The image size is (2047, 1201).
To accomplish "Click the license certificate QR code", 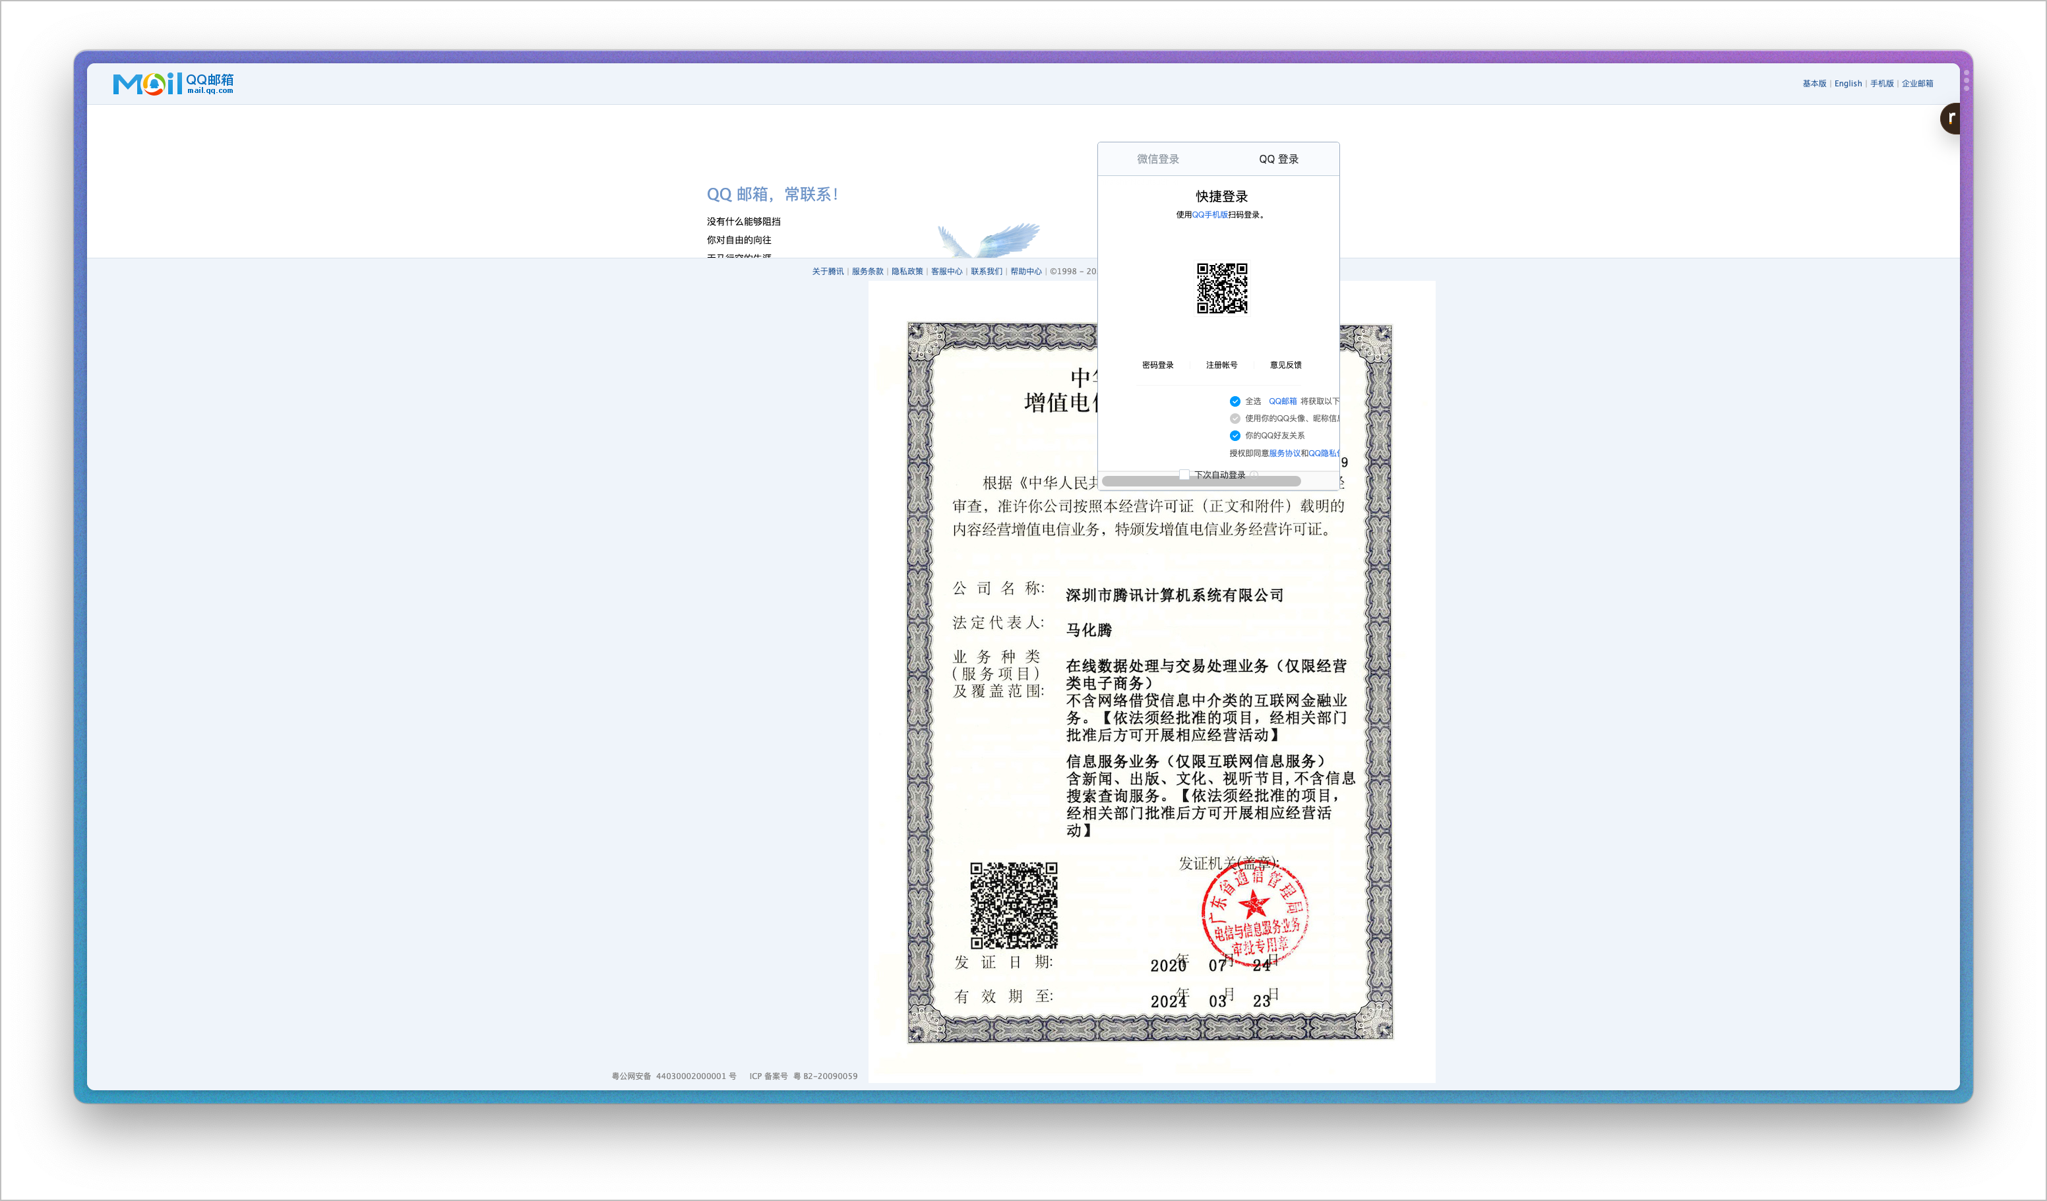I will (1014, 906).
